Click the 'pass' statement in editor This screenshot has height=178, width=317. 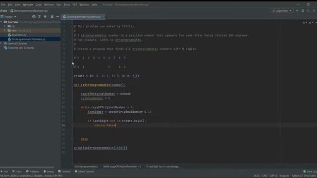[84, 139]
